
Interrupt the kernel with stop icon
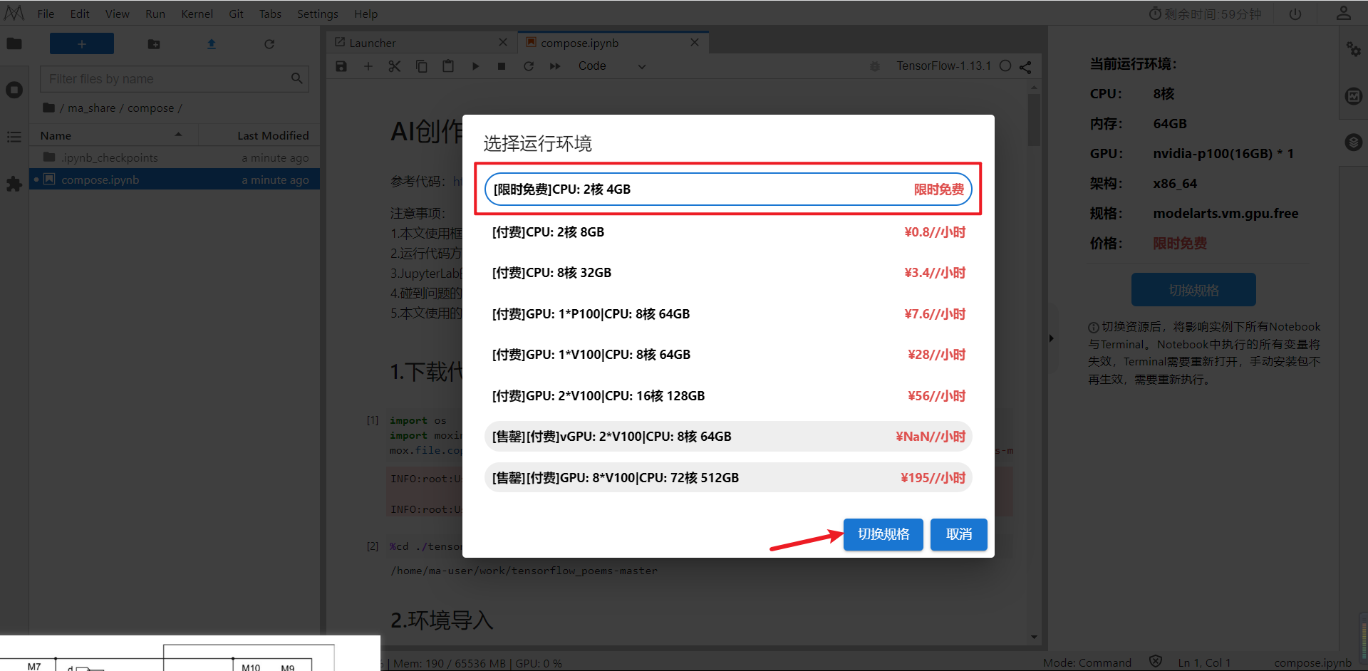[x=502, y=66]
